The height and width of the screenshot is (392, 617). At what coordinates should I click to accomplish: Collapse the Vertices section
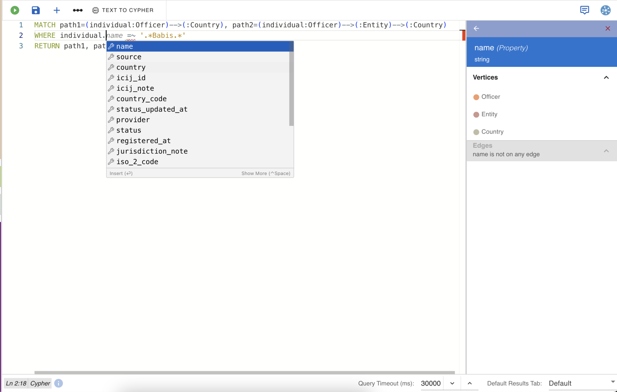click(606, 77)
